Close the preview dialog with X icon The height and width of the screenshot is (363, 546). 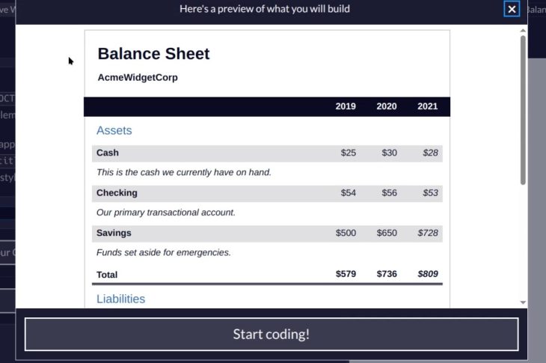[x=512, y=9]
